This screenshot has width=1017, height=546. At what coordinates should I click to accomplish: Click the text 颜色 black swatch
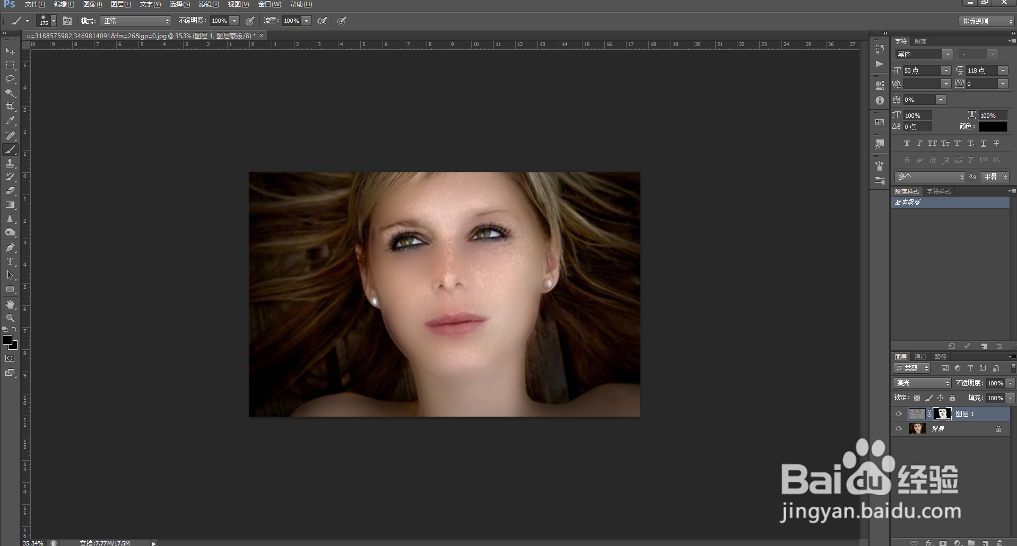click(x=993, y=127)
